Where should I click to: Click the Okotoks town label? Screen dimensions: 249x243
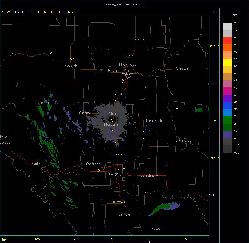(x=119, y=202)
